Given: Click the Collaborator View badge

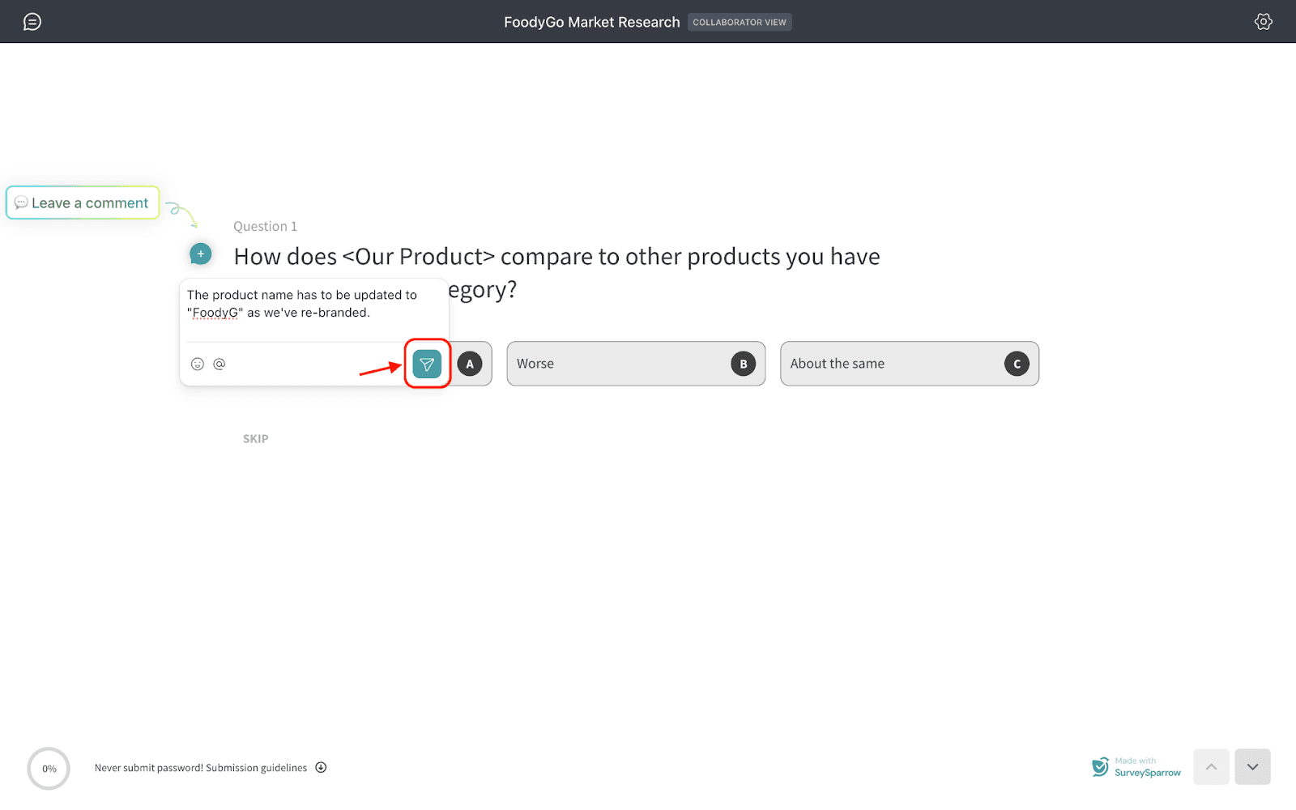Looking at the screenshot, I should 740,23.
